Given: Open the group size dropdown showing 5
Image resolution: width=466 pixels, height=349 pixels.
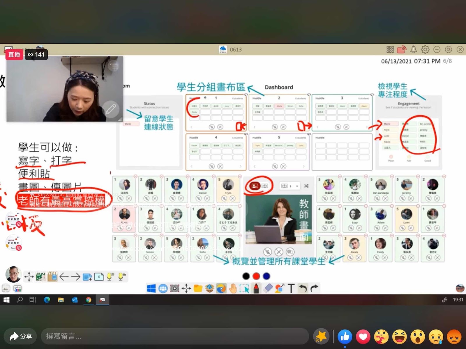Looking at the screenshot, I should 290,186.
